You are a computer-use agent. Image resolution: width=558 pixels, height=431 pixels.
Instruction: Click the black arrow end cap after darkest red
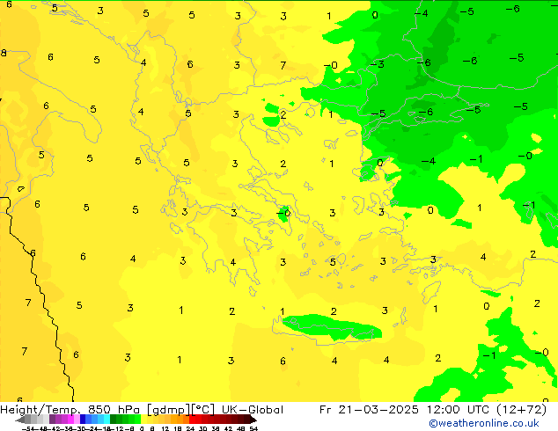253,420
